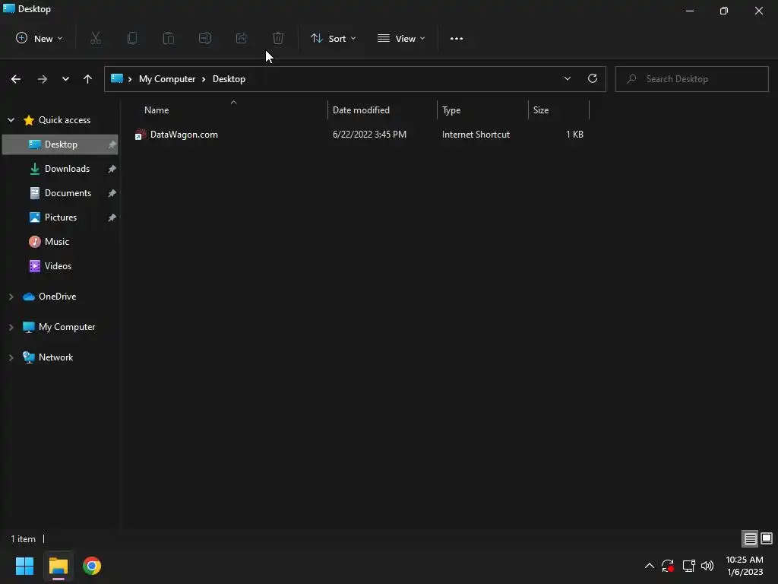The image size is (778, 584).
Task: Click the 6/22/2022 3:45 PM date cell
Action: 370,135
